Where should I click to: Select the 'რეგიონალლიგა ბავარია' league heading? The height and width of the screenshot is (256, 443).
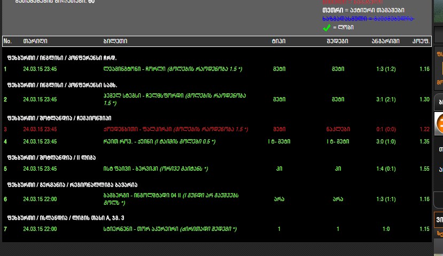tap(72, 185)
